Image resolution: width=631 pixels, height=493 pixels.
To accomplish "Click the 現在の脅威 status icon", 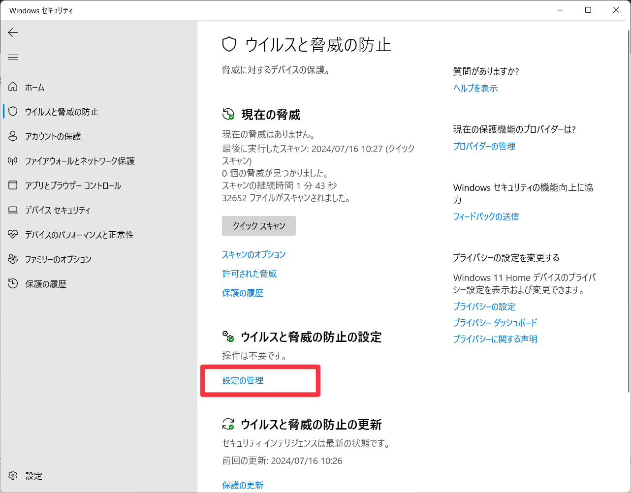I will pyautogui.click(x=228, y=114).
